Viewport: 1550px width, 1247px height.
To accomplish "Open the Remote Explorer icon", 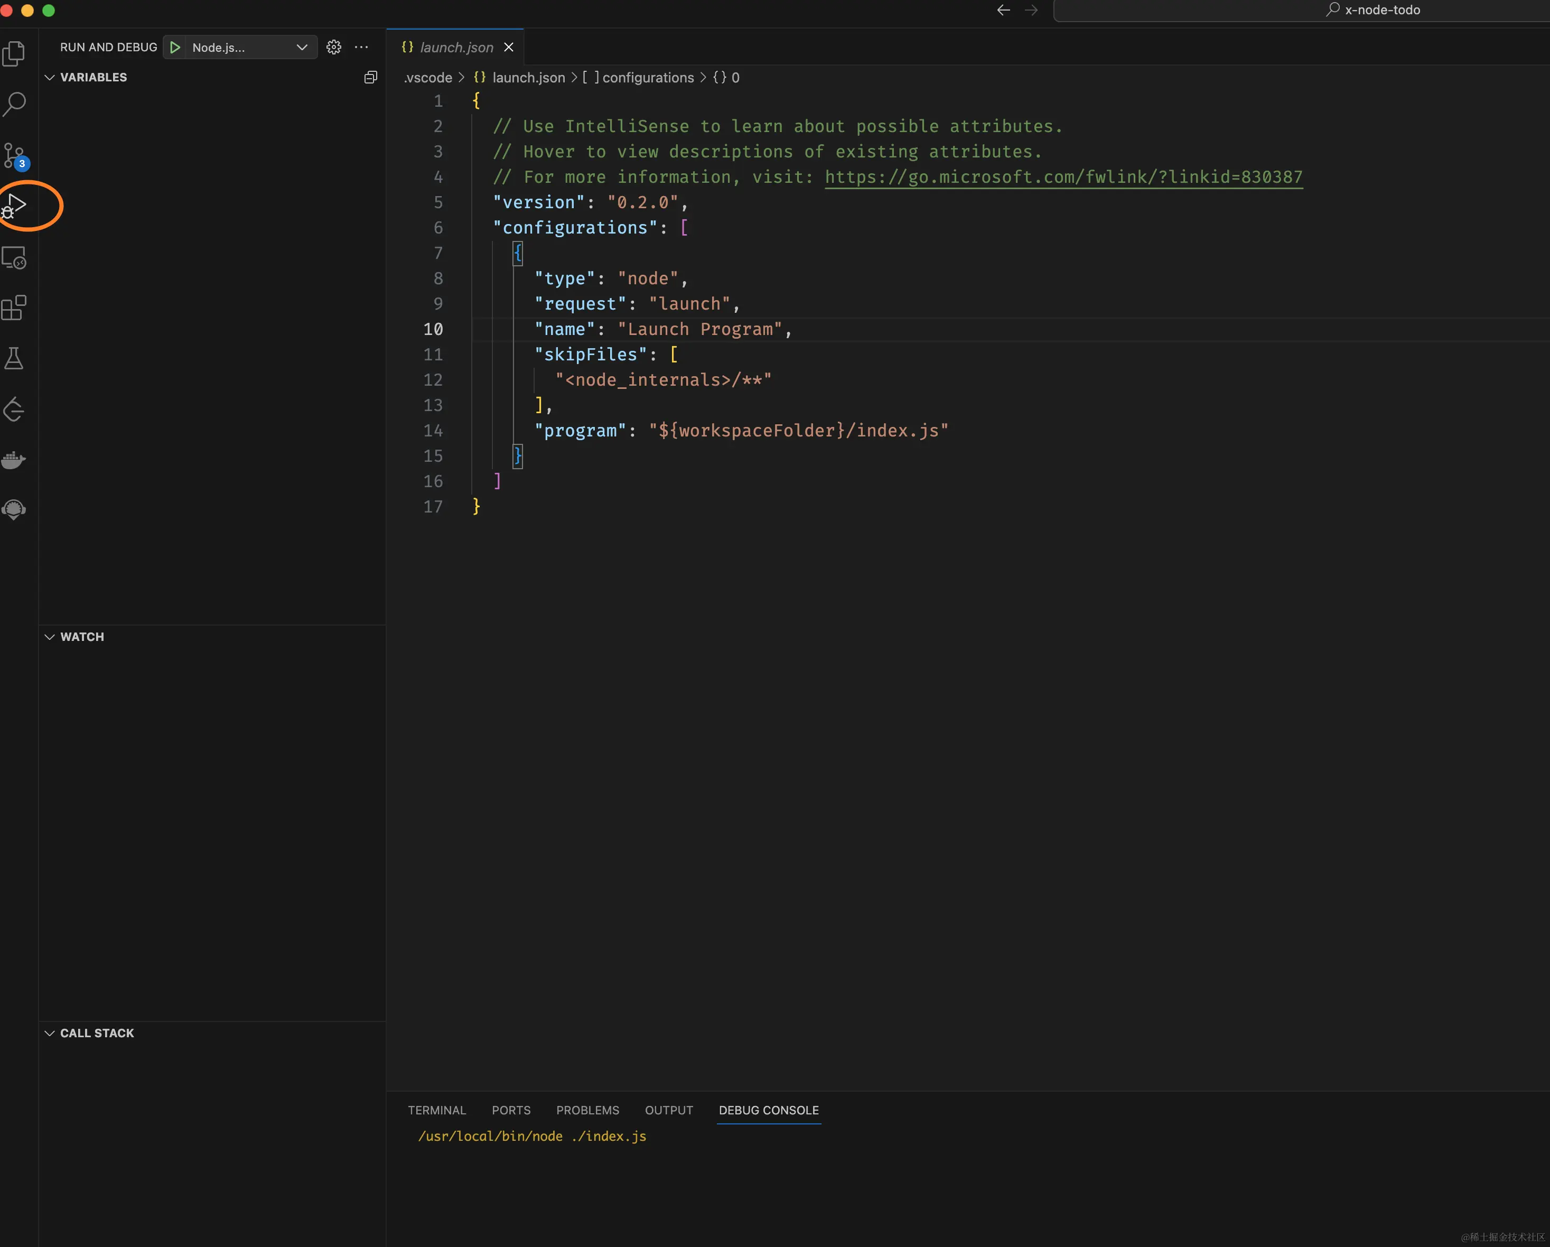I will (x=14, y=257).
